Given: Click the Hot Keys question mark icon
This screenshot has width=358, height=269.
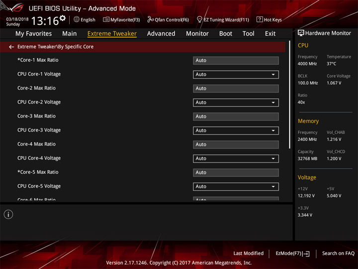Looking at the screenshot, I should coord(260,19).
